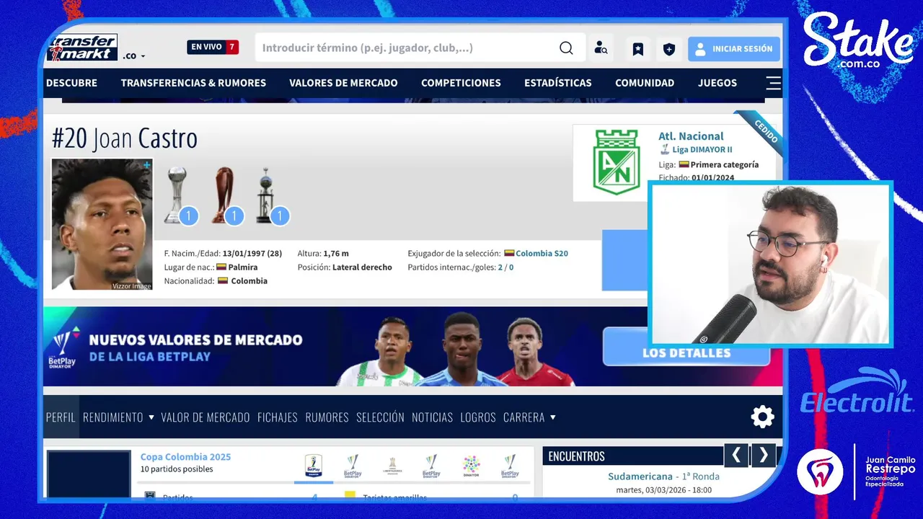Open the Colombia S20 national team link
Viewport: 923px width, 519px height.
click(x=542, y=254)
